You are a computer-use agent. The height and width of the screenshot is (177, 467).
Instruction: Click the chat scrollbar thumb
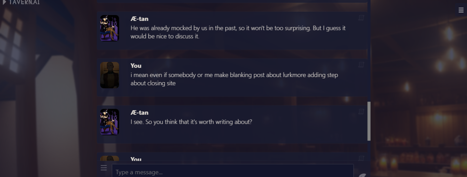point(369,121)
